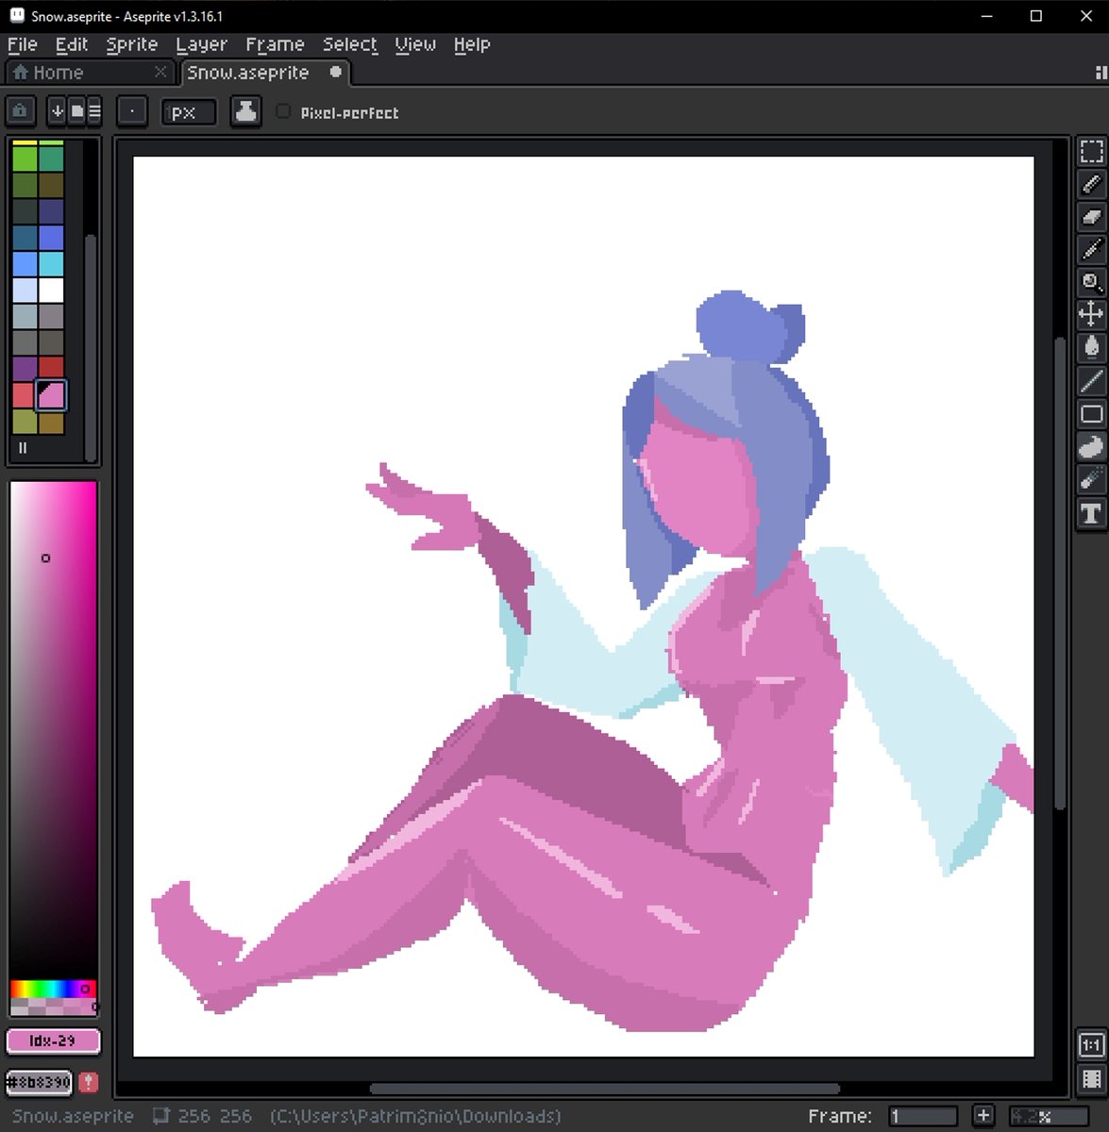Screen dimensions: 1109x1132
Task: Add a new frame with plus button
Action: (983, 1116)
